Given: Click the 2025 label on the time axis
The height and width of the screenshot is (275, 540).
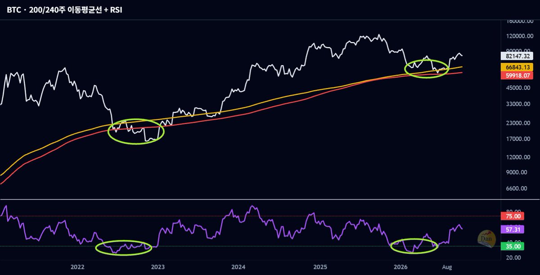Looking at the screenshot, I should (320, 267).
